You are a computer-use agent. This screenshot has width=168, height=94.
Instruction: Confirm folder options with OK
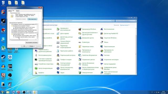click(24, 46)
